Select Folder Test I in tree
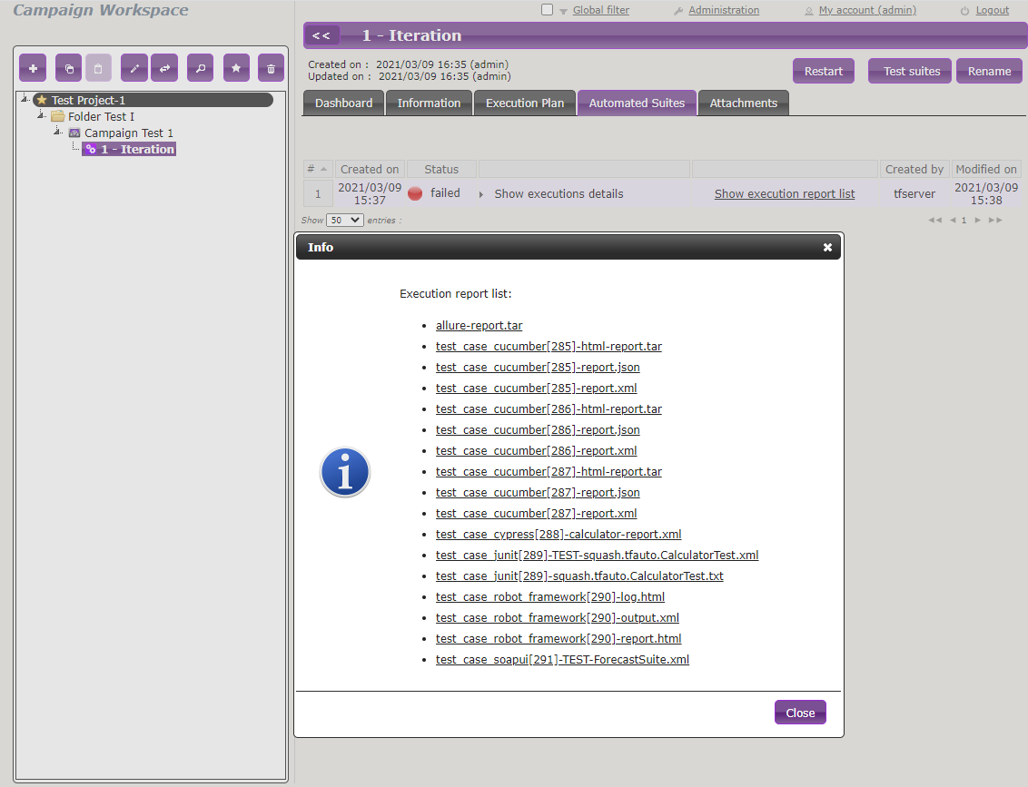The image size is (1028, 787). 101,116
